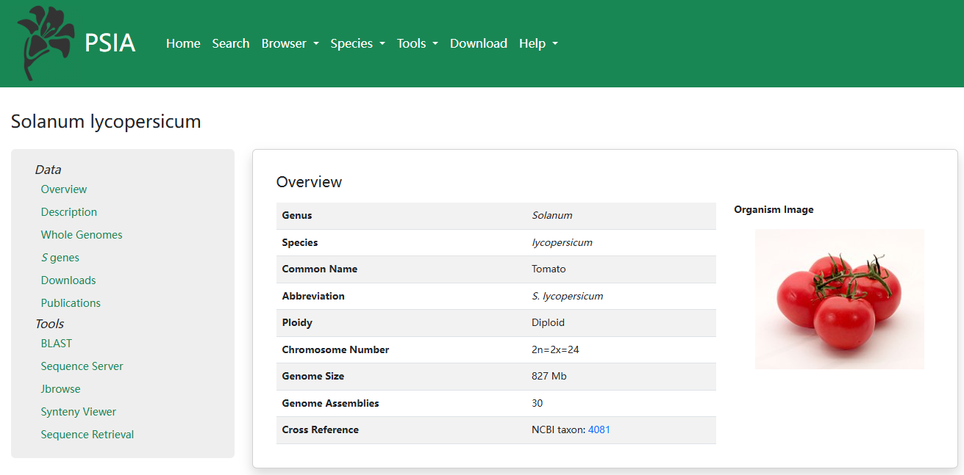The width and height of the screenshot is (964, 475).
Task: Open the Jbrowse genome browser link
Action: 60,389
